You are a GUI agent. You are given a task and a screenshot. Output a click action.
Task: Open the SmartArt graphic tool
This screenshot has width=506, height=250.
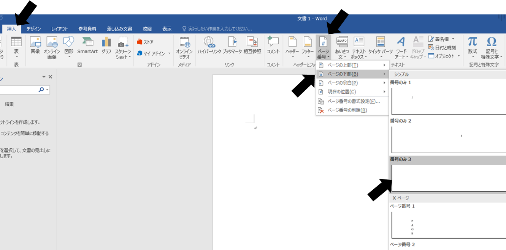tap(87, 46)
